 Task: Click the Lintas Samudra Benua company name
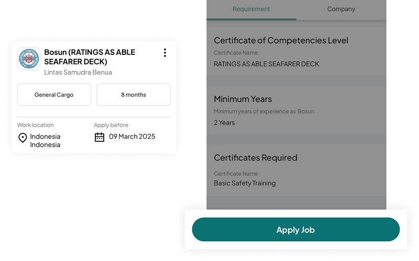pos(78,72)
